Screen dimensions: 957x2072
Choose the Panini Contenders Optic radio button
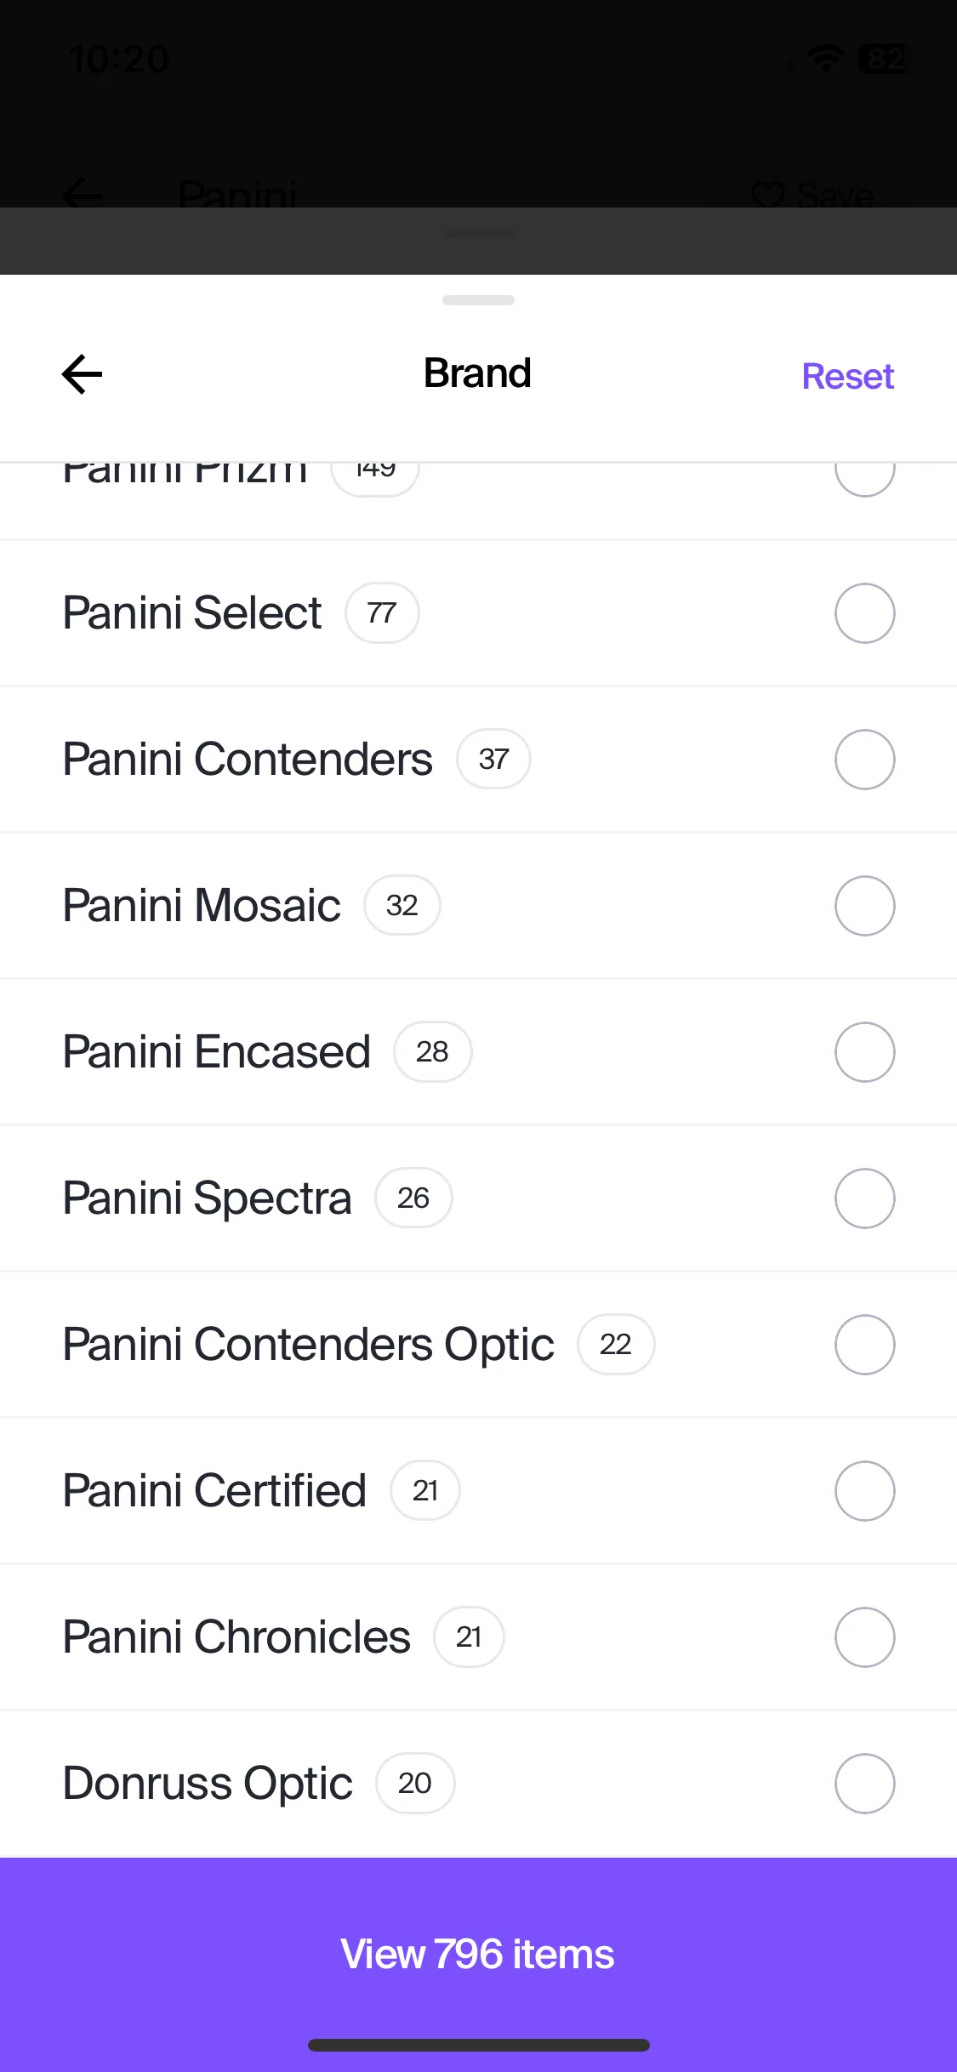pyautogui.click(x=864, y=1345)
